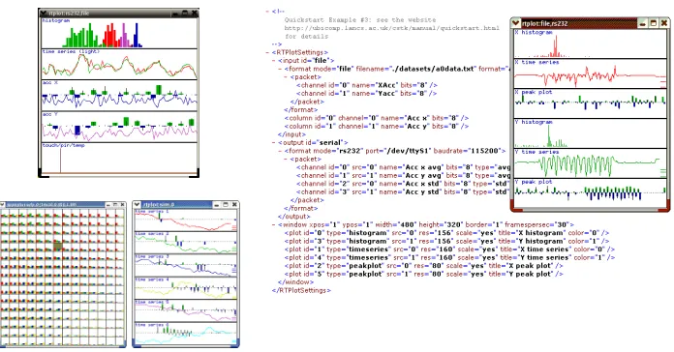674x352 pixels.
Task: Click the highlighted olive cell in histogram grid
Action: pos(57,246)
